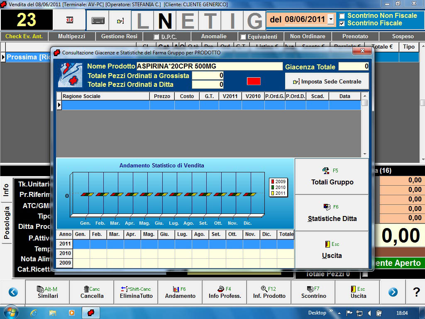Click the Totali Gruppo button
Image resolution: width=425 pixels, height=319 pixels.
[x=332, y=177]
